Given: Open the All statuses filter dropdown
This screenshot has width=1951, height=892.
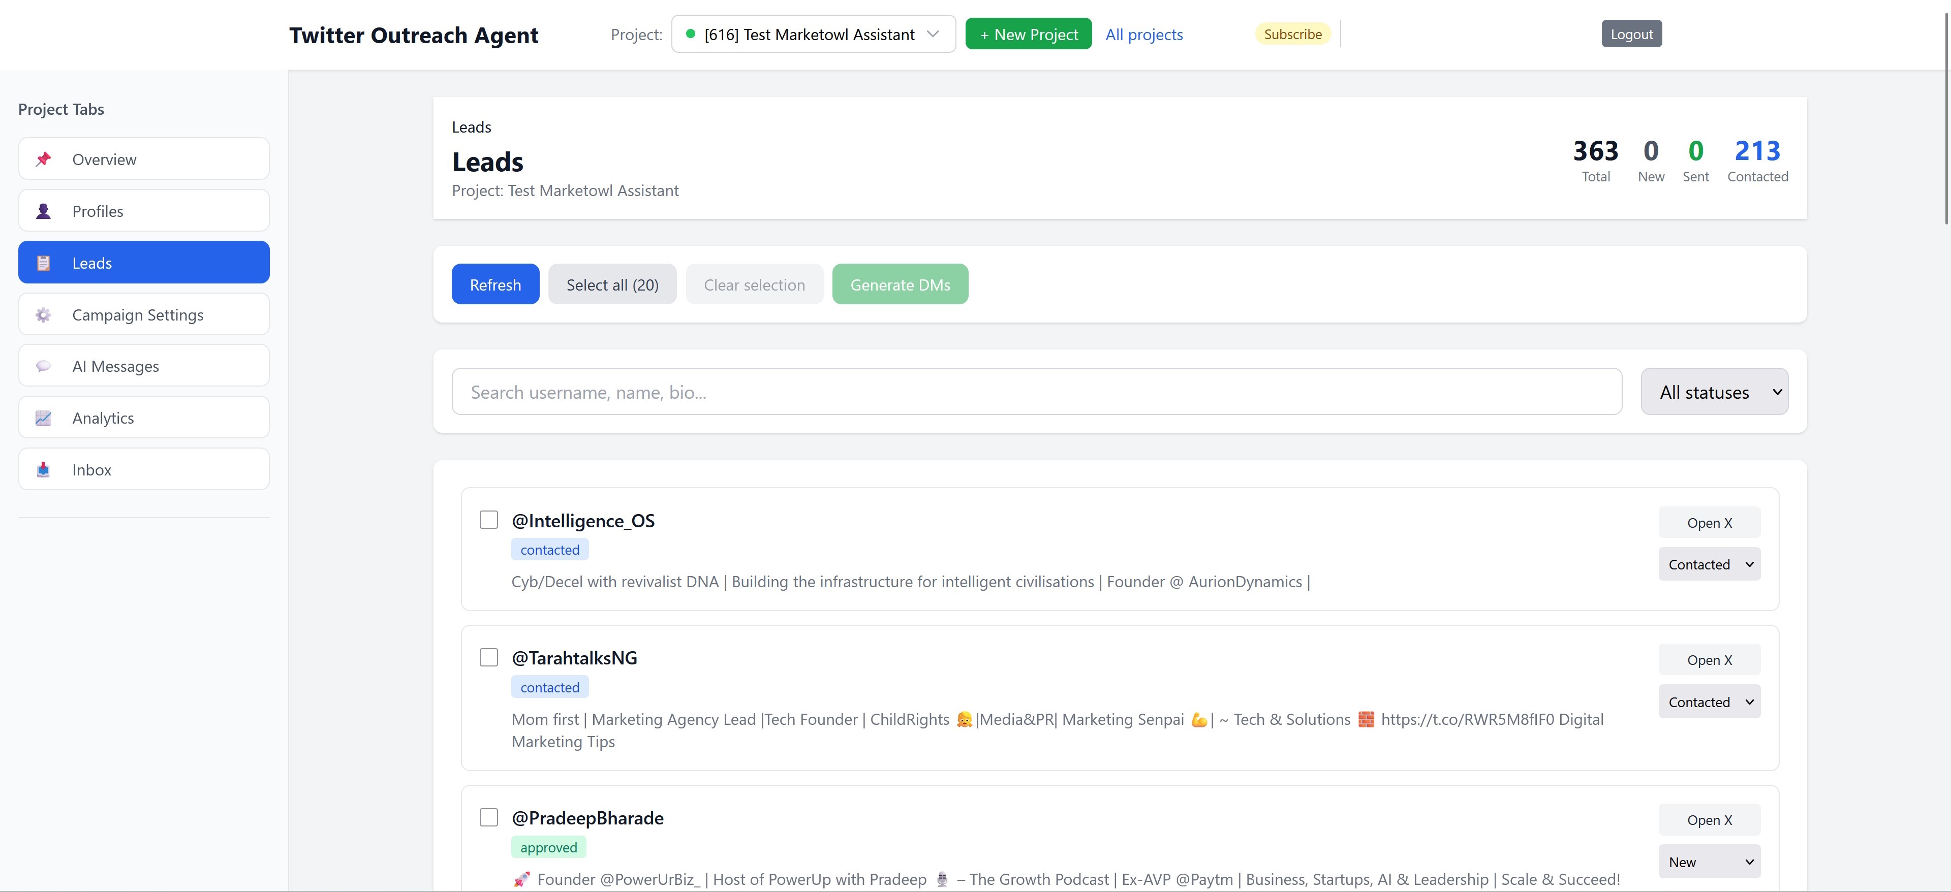Looking at the screenshot, I should pos(1714,392).
